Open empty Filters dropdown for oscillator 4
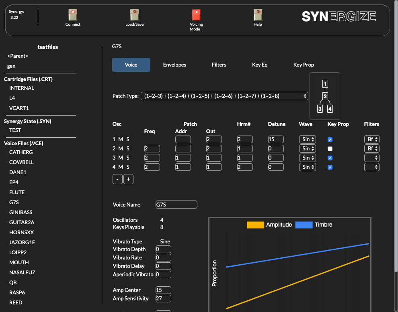The width and height of the screenshot is (398, 312). [x=372, y=167]
